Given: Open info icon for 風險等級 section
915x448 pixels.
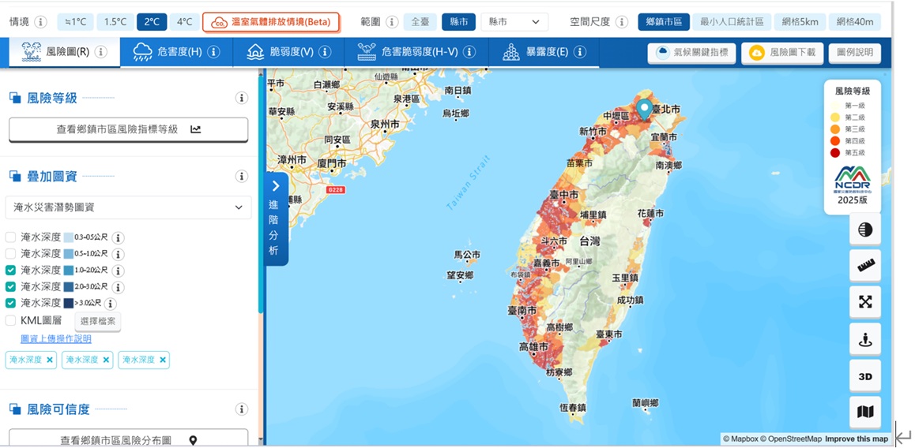Looking at the screenshot, I should (x=242, y=98).
